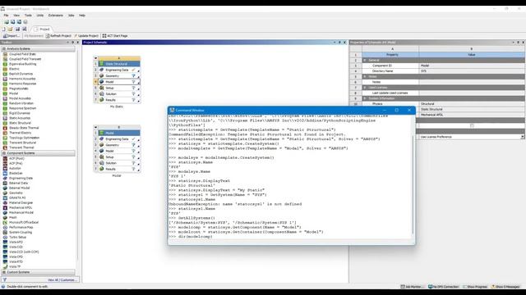The image size is (526, 295).
Task: Collapse the System Information section
Action: [x=365, y=98]
